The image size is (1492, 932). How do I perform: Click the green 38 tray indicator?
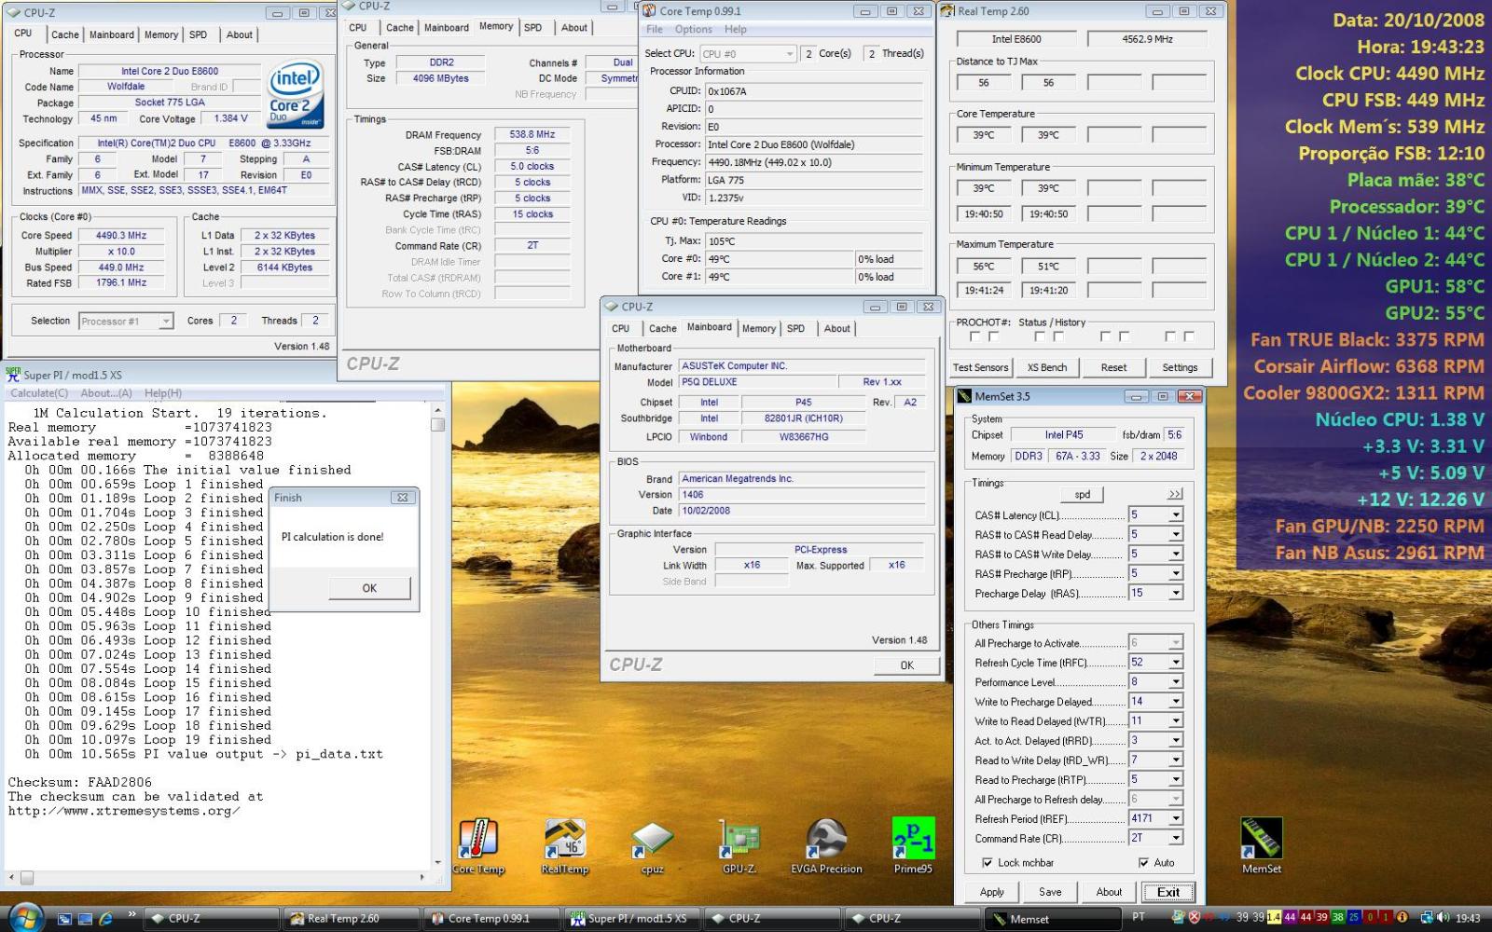pos(1338,917)
